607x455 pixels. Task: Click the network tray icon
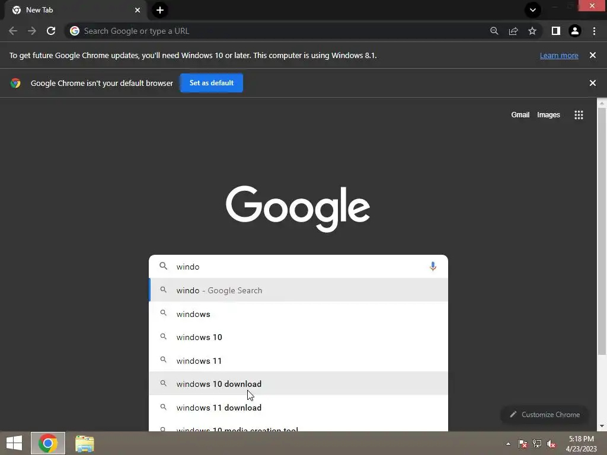coord(537,444)
